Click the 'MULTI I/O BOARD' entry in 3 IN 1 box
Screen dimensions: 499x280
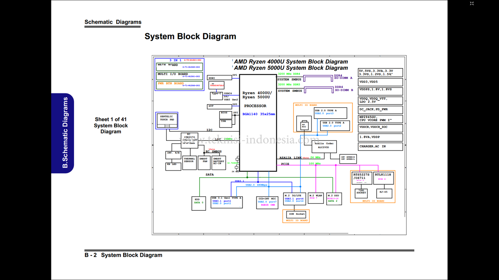(180, 75)
